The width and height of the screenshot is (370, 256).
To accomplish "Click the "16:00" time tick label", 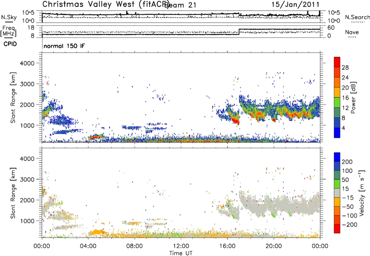I will click(227, 246).
